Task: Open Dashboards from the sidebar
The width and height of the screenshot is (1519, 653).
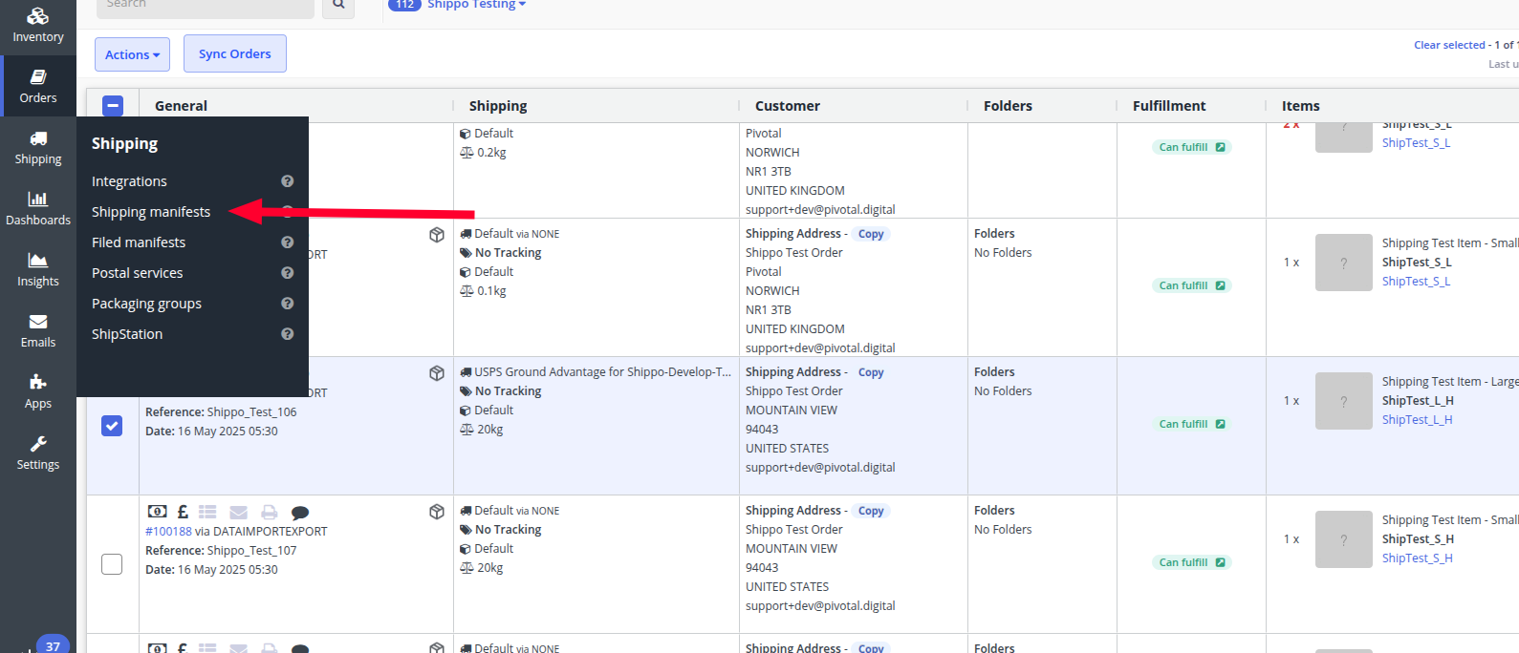Action: tap(38, 208)
